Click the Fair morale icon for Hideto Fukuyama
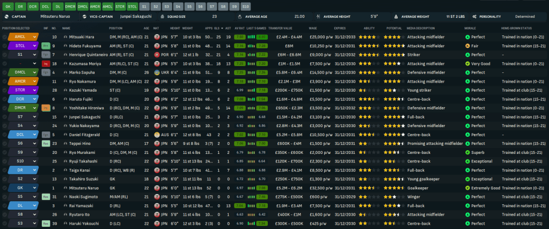 [467, 46]
